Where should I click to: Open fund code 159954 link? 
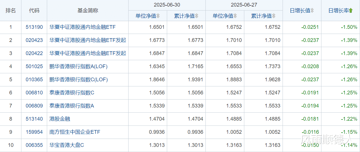coord(34,132)
